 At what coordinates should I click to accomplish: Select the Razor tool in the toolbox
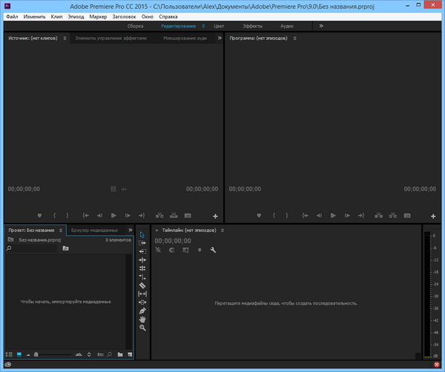click(142, 285)
